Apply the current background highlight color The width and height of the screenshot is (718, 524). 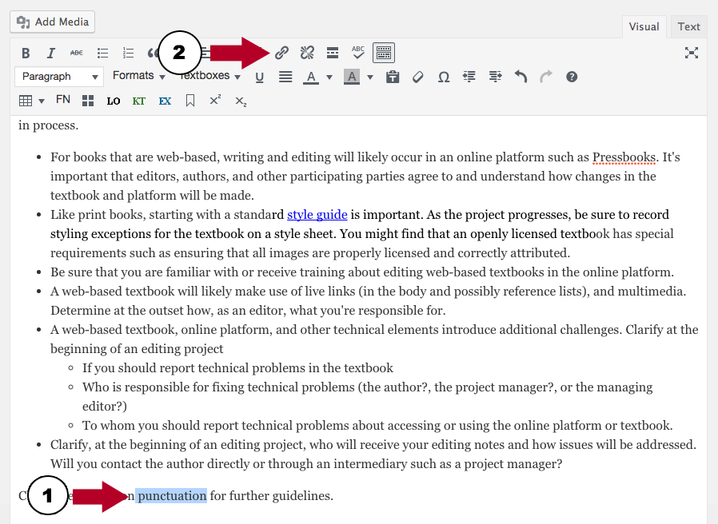click(352, 77)
